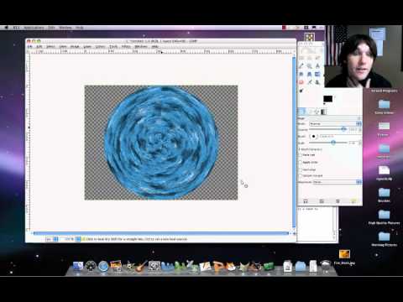
Task: Open the Alignment dropdown showing None
Action: click(337, 182)
